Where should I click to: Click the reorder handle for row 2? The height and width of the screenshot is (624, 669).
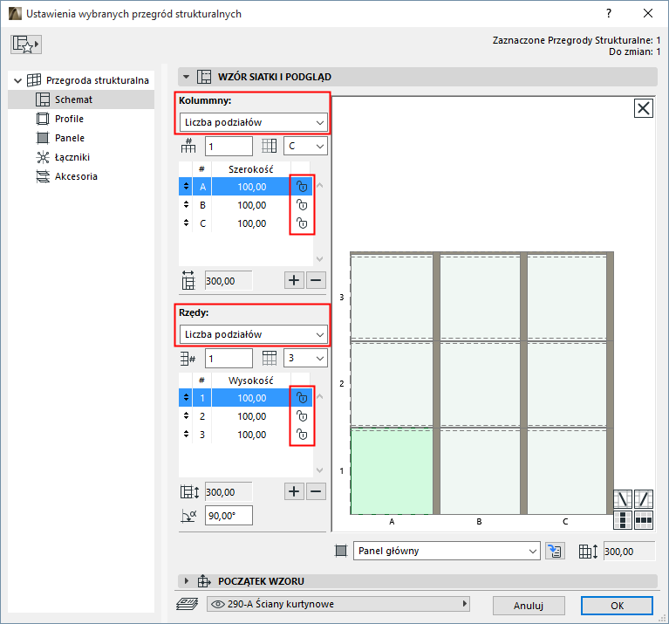coord(186,416)
